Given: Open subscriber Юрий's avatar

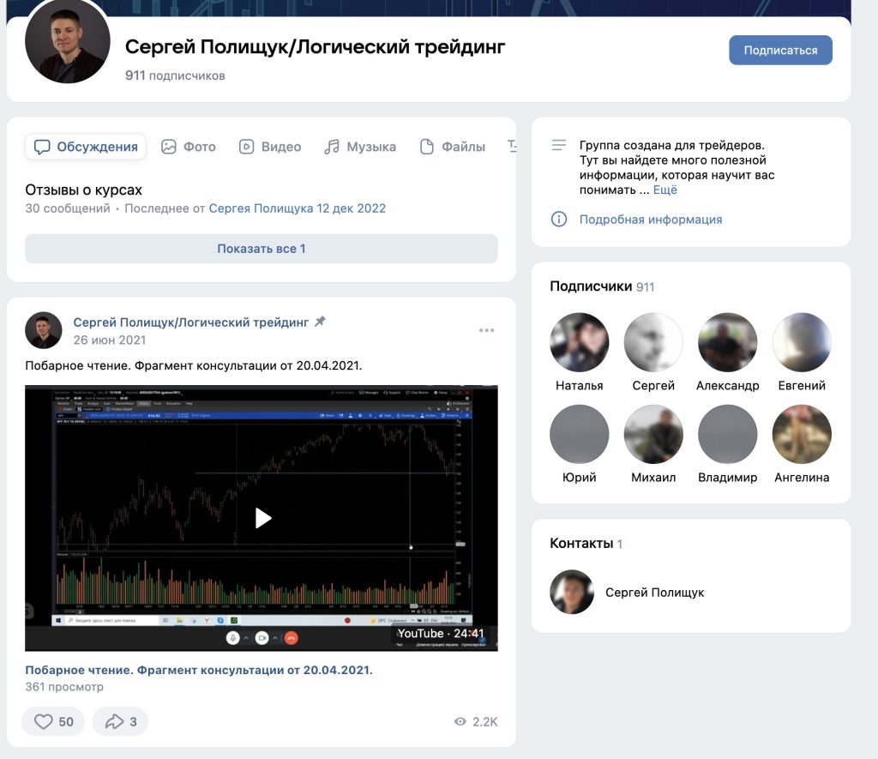Looking at the screenshot, I should 579,434.
